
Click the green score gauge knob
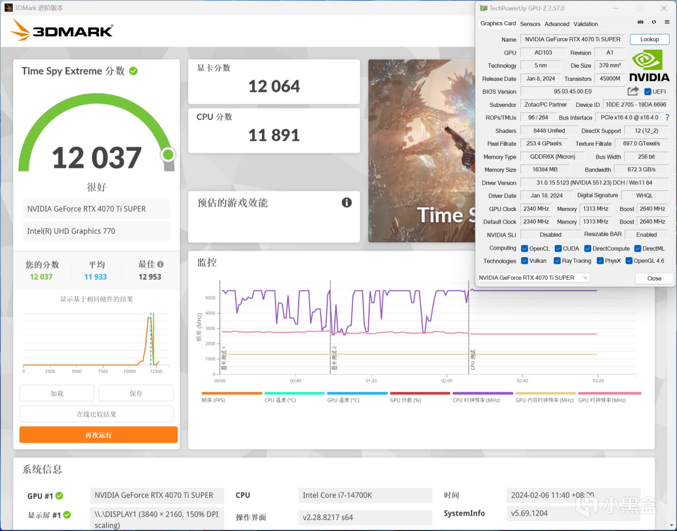[168, 154]
